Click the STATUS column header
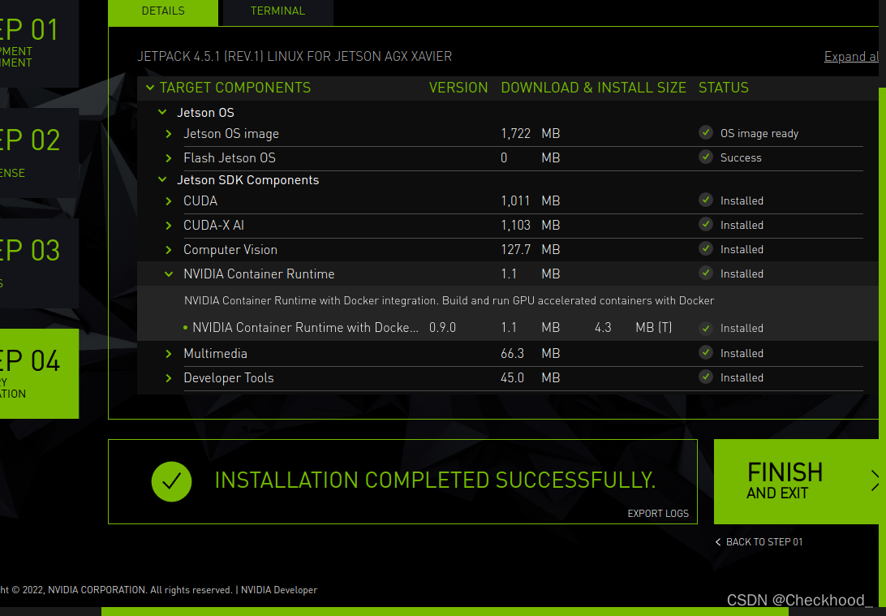This screenshot has height=616, width=886. [x=723, y=88]
